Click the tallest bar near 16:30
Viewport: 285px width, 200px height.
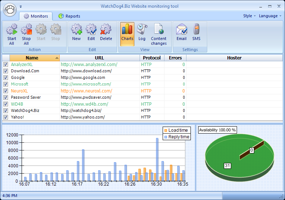pyautogui.click(x=157, y=160)
